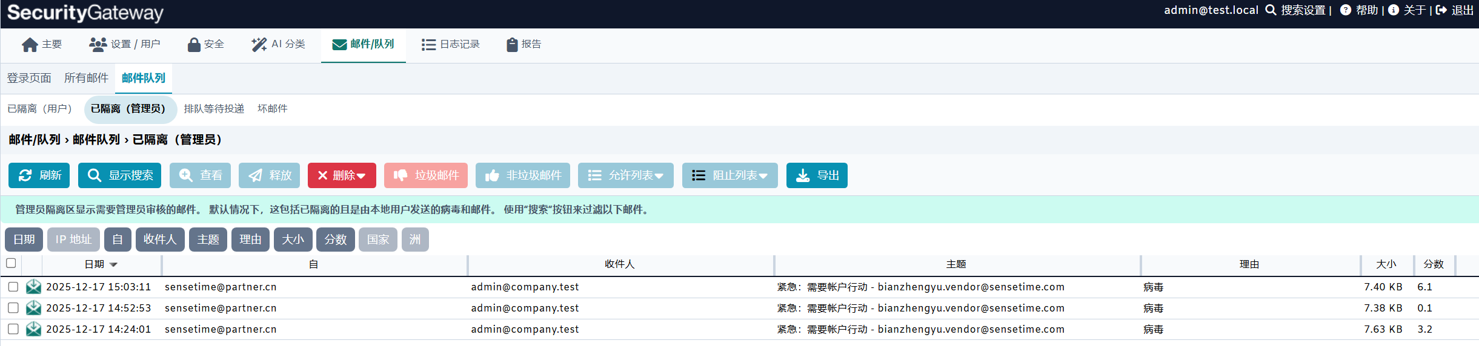
Task: Click the X icon on 删除 button
Action: 323,175
